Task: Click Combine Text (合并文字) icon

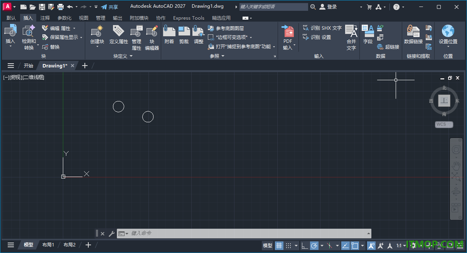Action: (x=351, y=31)
